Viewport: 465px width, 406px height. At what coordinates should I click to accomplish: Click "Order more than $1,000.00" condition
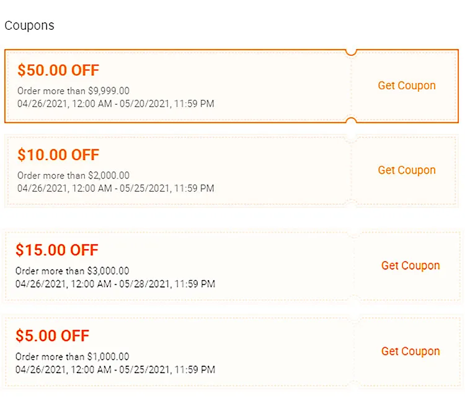tap(72, 356)
